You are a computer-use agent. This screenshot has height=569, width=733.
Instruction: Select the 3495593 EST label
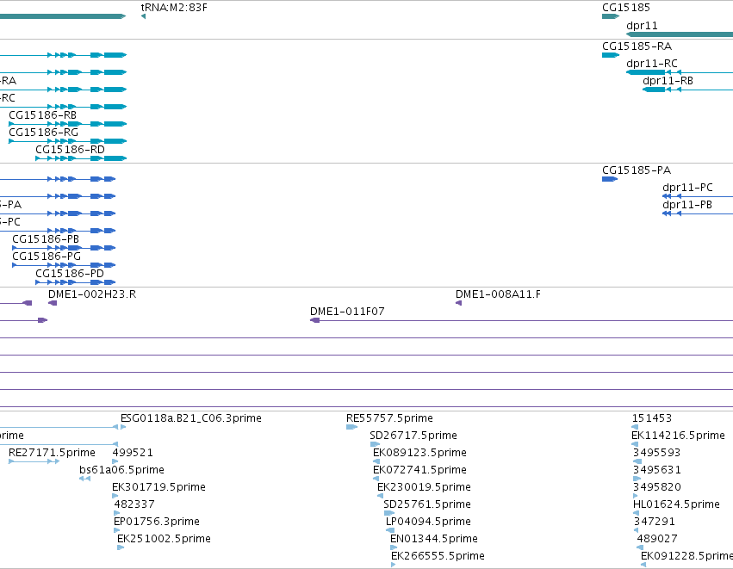[656, 453]
